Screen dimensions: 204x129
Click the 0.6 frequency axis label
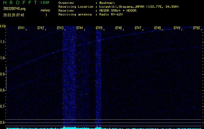point(3,123)
